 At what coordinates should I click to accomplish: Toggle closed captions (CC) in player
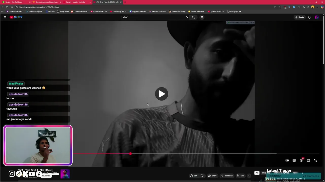click(294, 161)
